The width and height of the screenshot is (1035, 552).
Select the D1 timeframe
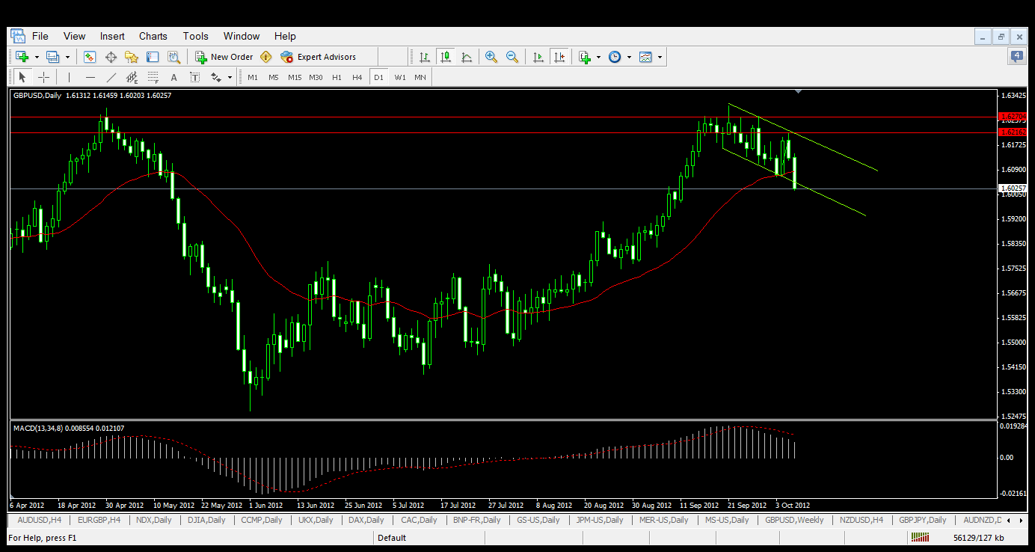point(378,77)
